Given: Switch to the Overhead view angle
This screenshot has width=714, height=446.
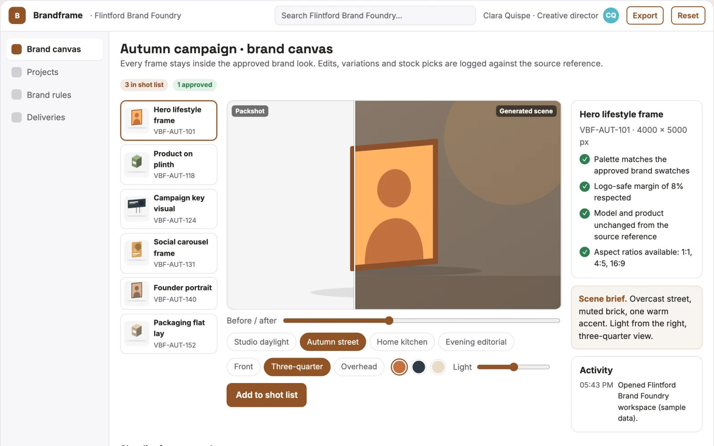Looking at the screenshot, I should pos(359,367).
